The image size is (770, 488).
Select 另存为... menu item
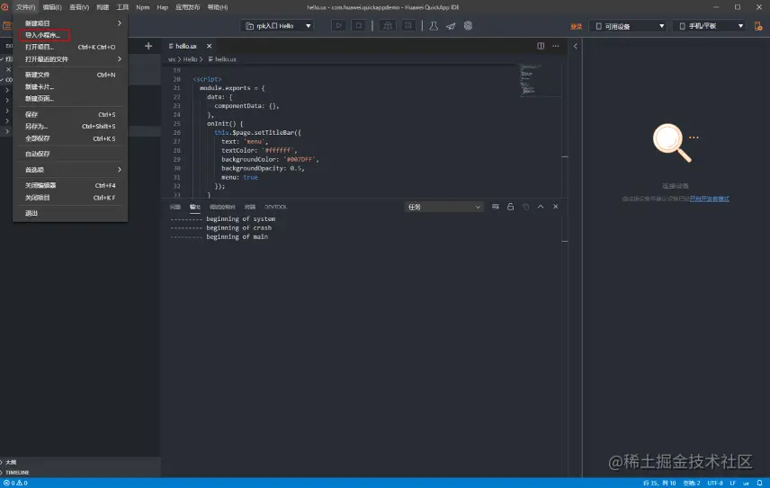tap(70, 127)
